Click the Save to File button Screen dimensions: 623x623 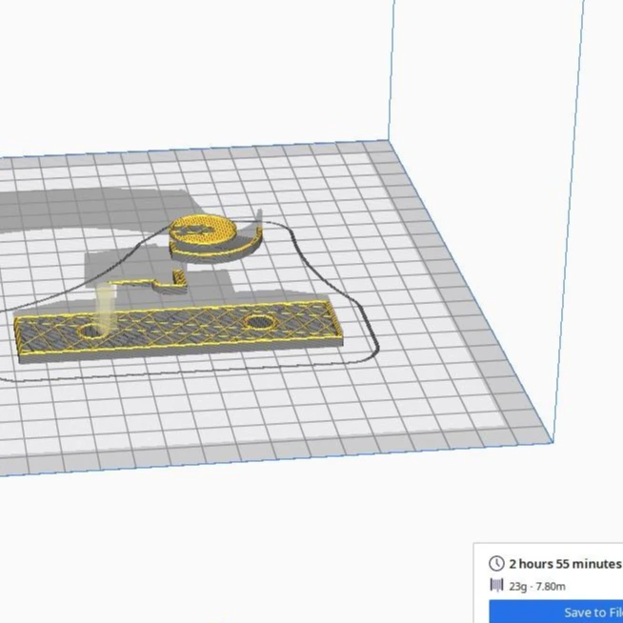556,612
